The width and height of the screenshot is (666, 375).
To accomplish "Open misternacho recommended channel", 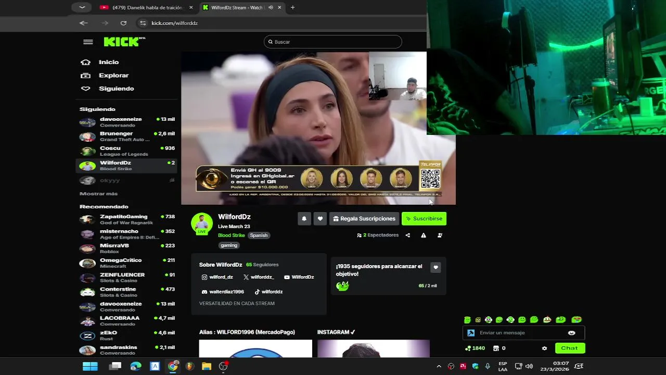I will pos(127,234).
